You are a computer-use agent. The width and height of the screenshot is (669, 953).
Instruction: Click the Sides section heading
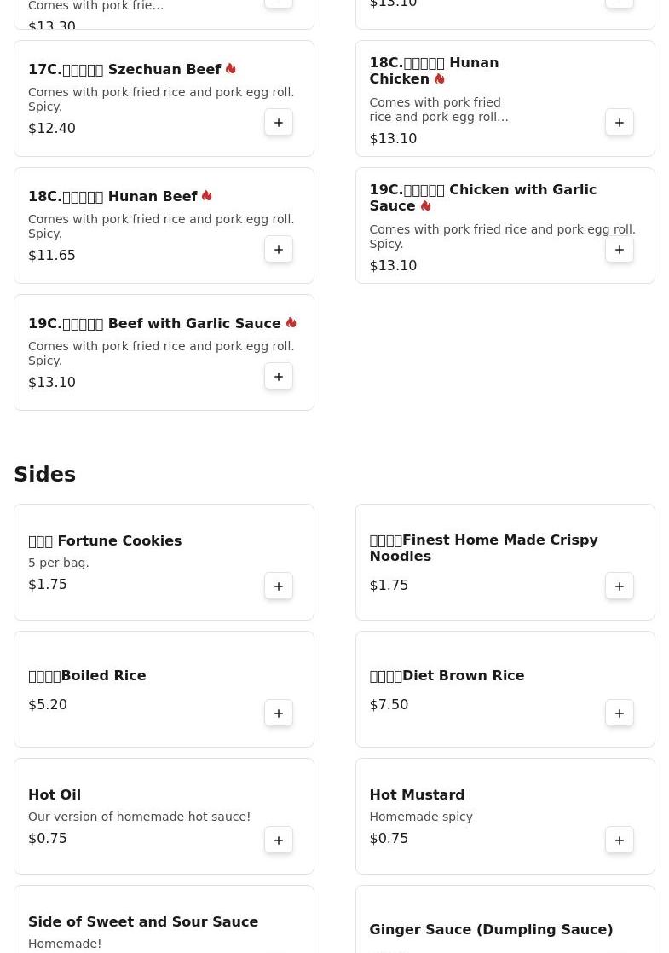45,475
